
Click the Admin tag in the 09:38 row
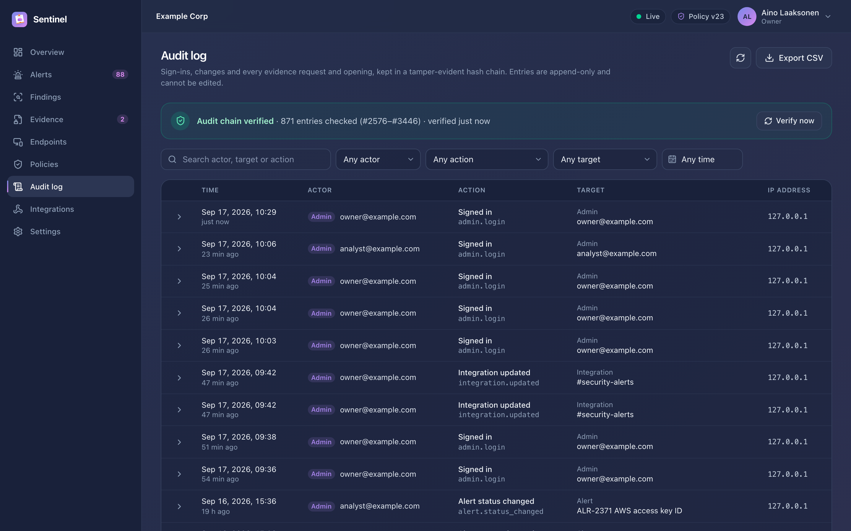(x=321, y=442)
